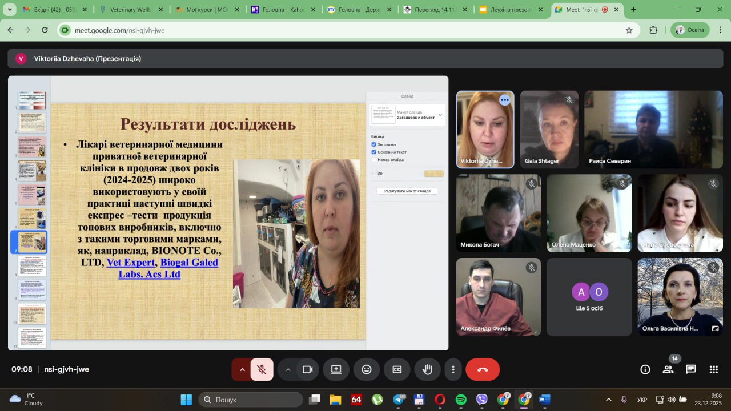Turn on closed captions

[x=397, y=369]
